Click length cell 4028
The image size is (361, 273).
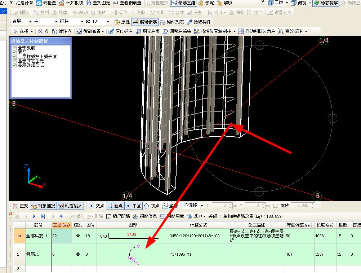click(325, 236)
